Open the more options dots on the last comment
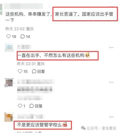The height and width of the screenshot is (133, 120). pyautogui.click(x=111, y=117)
